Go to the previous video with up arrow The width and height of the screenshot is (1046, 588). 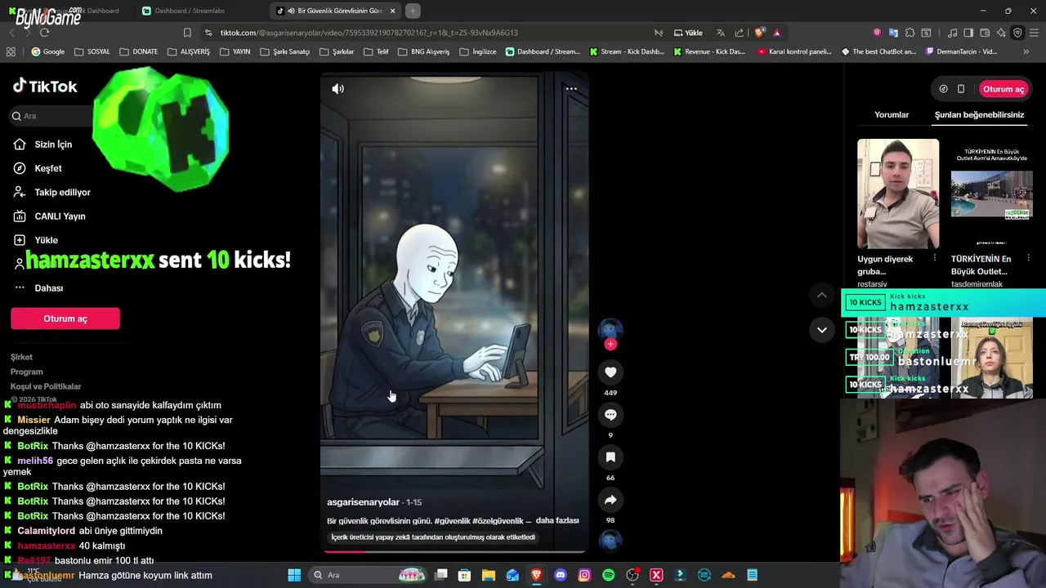coord(822,295)
